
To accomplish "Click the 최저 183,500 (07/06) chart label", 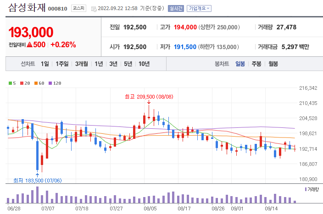I will 38,181.
